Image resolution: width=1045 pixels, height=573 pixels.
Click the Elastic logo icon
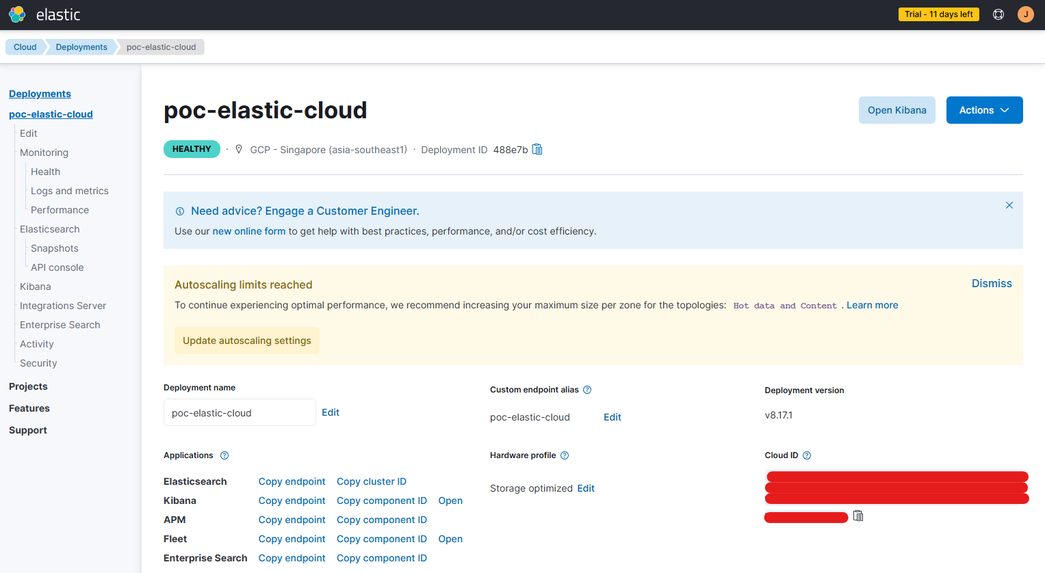coord(17,14)
